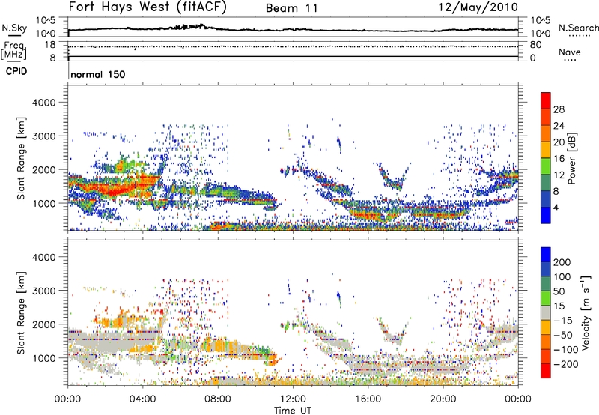599x415 pixels.
Task: Click the '200' velocity colorbar tick
Action: [562, 262]
